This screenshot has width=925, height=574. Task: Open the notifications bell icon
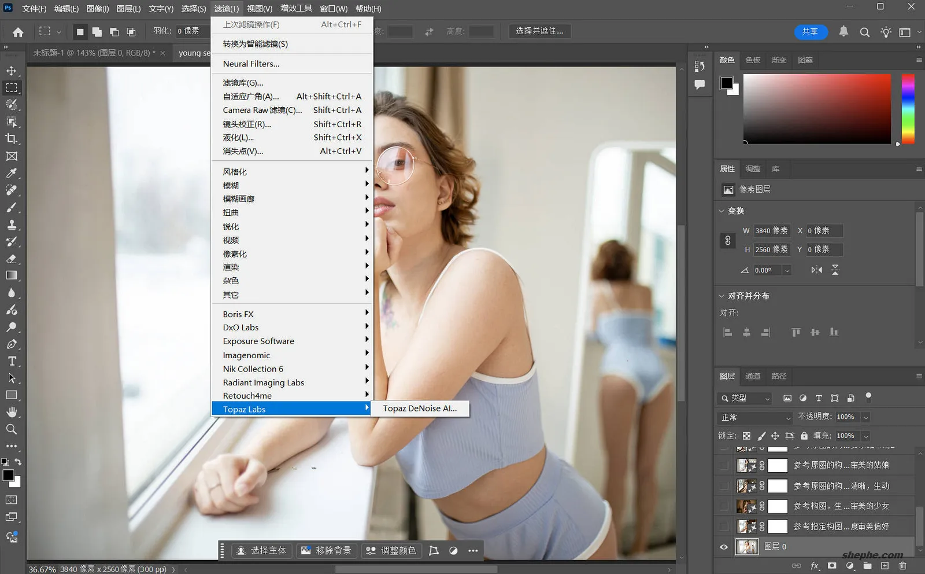tap(843, 31)
